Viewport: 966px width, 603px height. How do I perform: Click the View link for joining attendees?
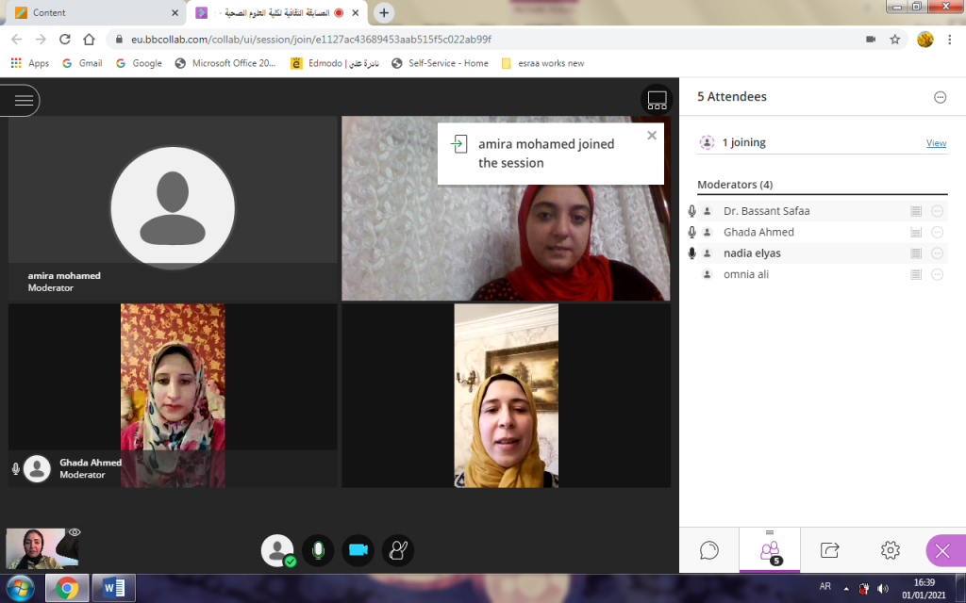pos(936,143)
